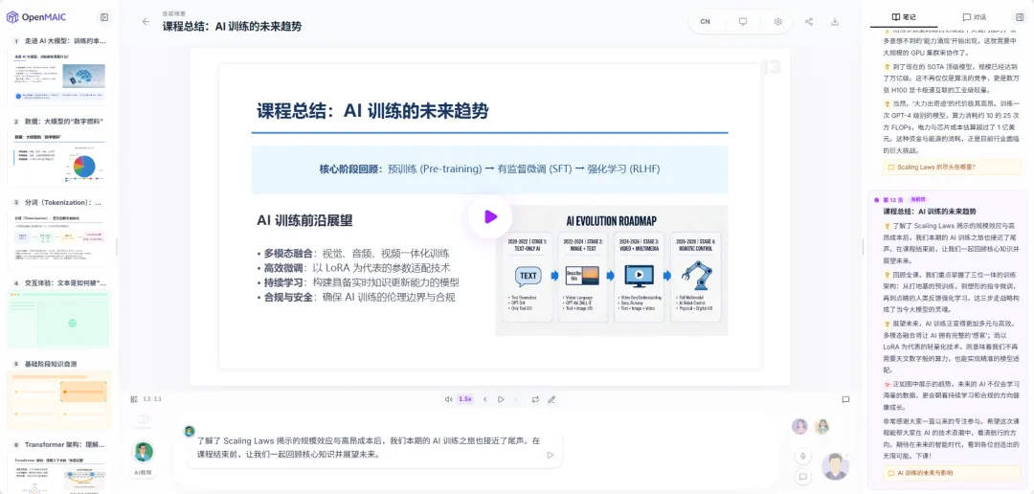The width and height of the screenshot is (1034, 494).
Task: Click the download icon
Action: [834, 22]
